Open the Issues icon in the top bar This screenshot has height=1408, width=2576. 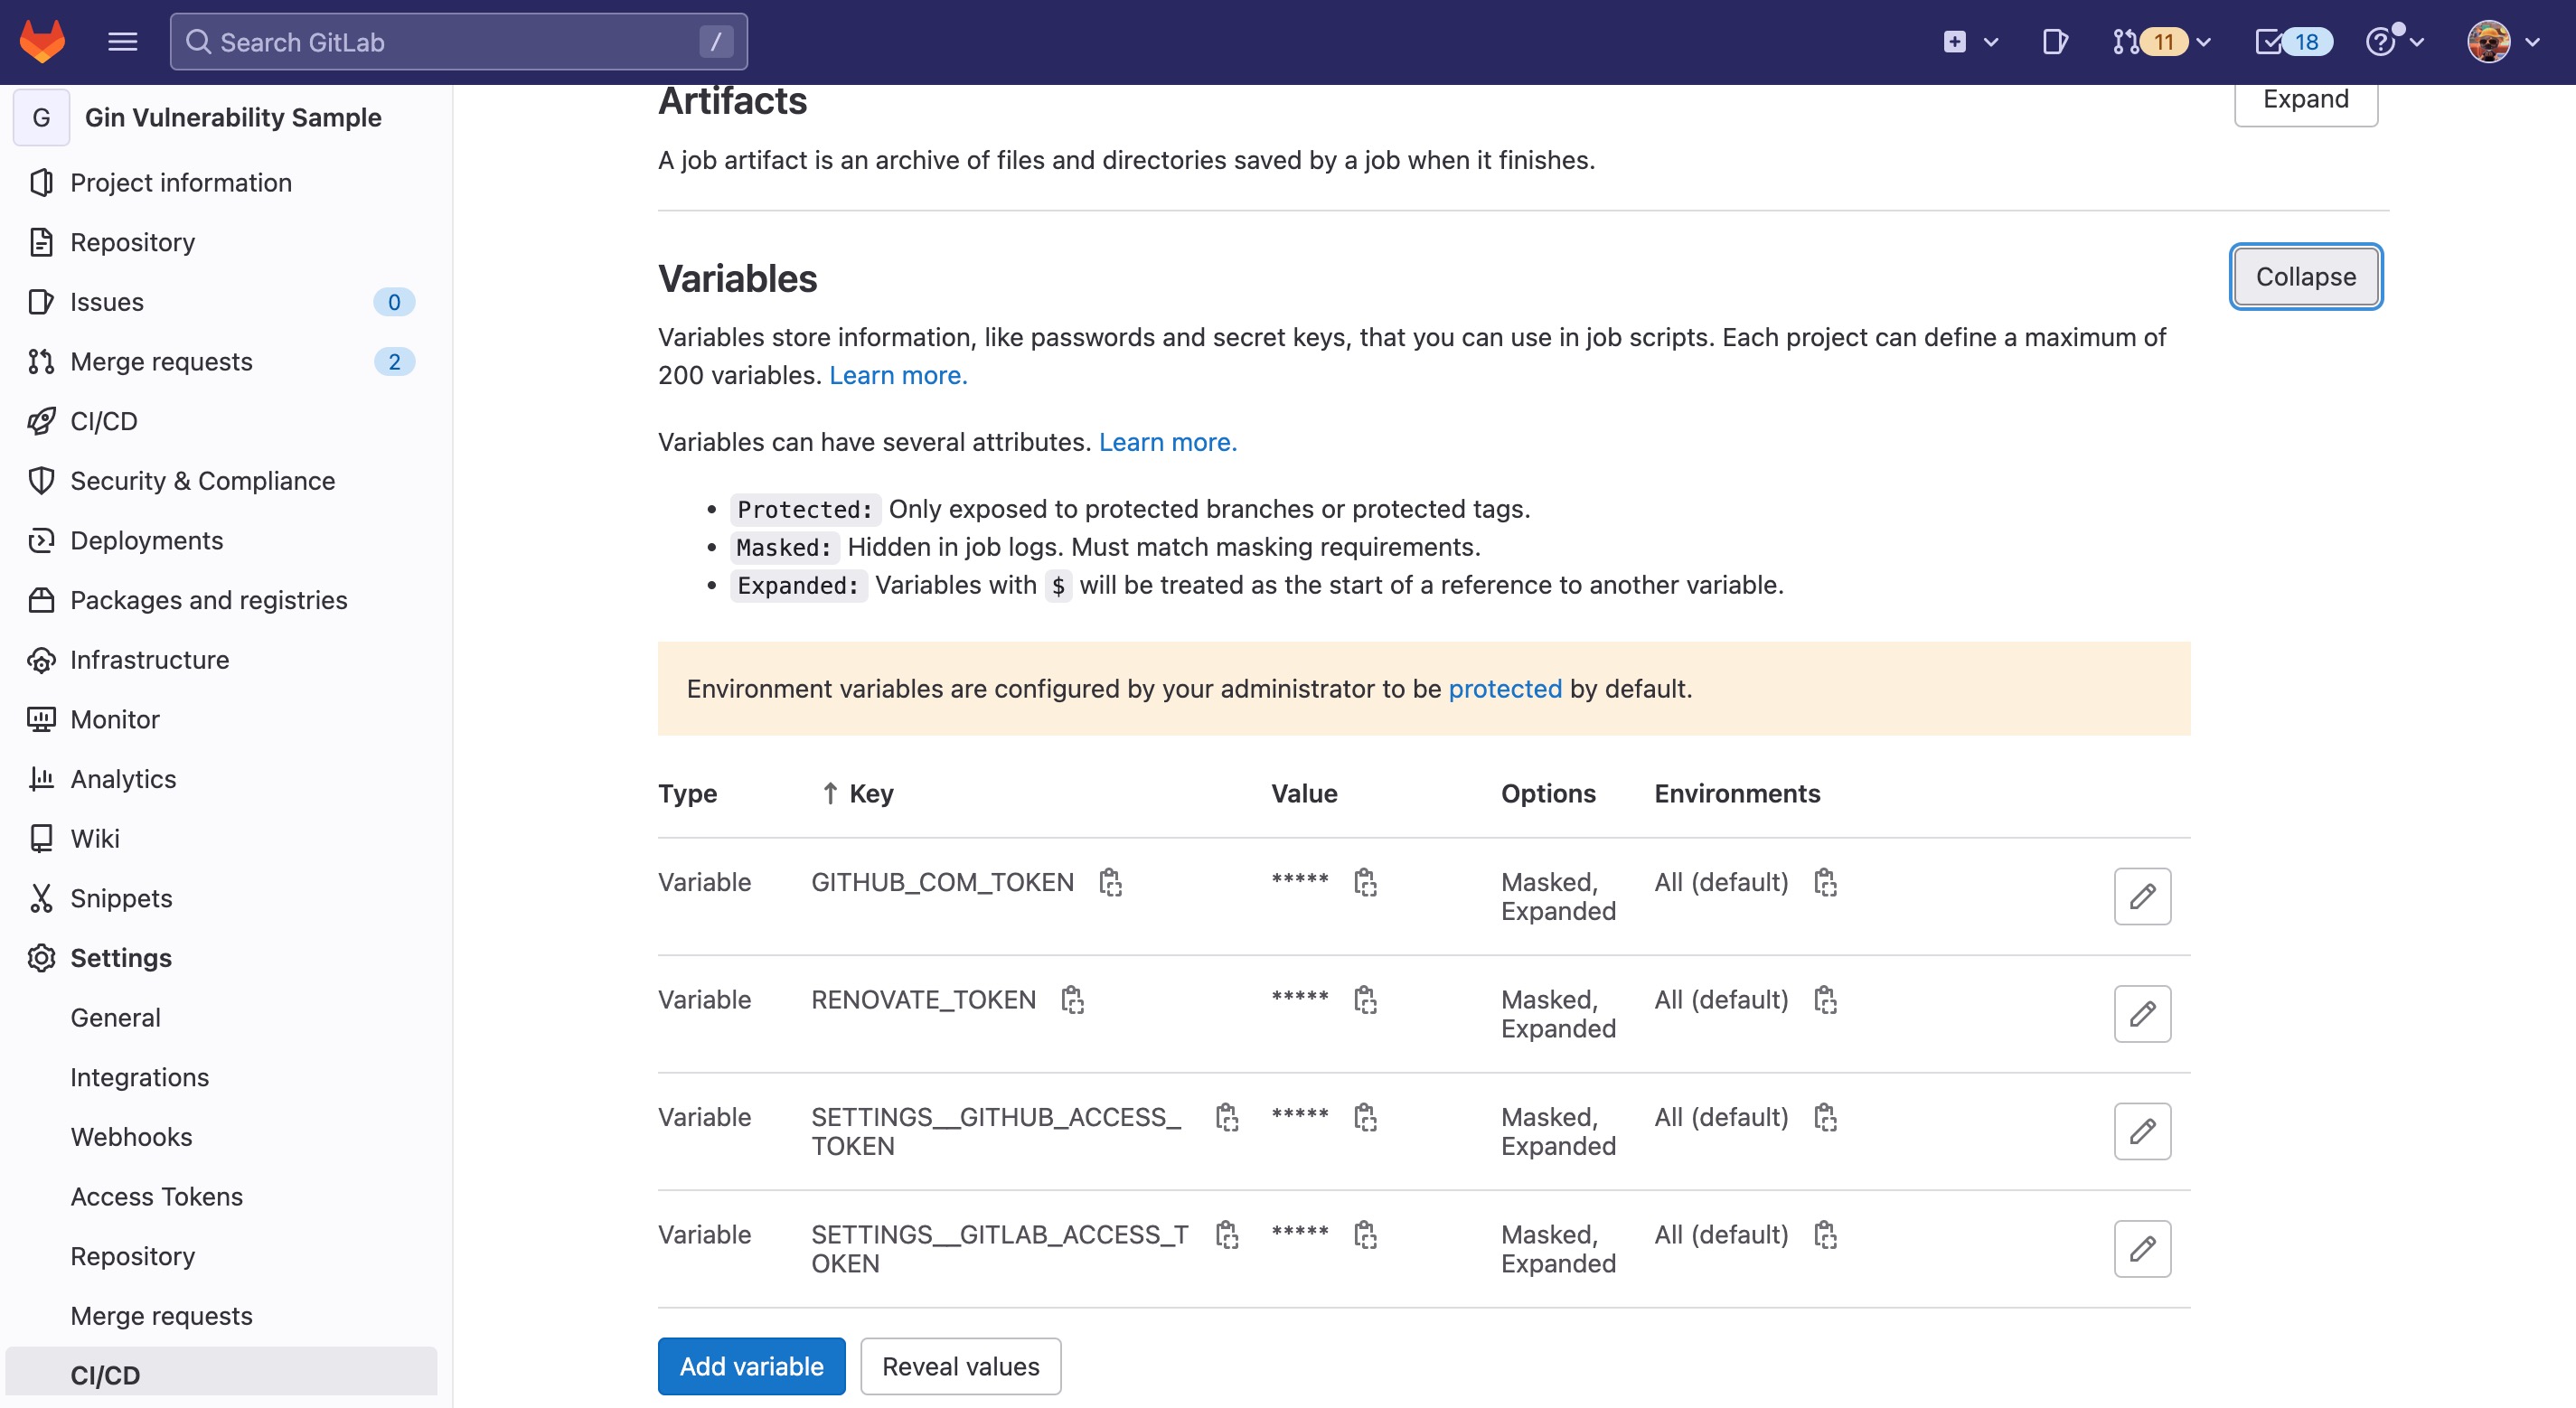(x=2054, y=42)
